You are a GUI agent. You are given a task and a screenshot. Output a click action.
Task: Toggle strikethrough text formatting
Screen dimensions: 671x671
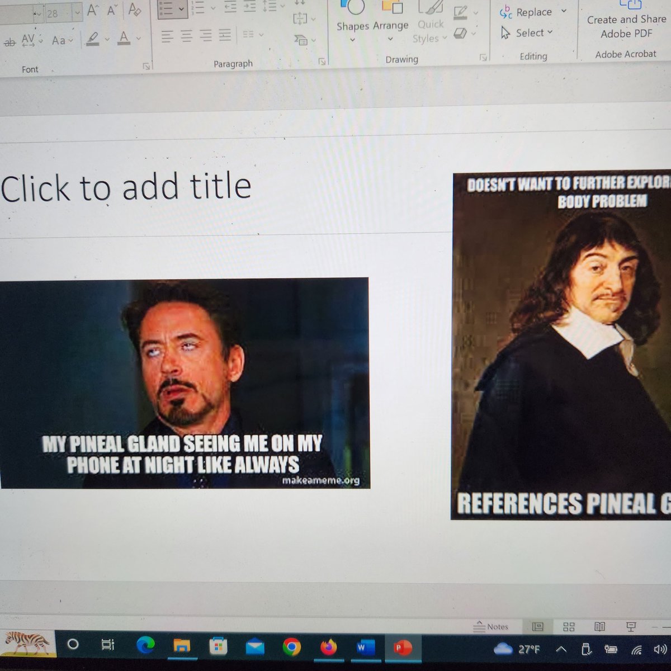tap(10, 42)
